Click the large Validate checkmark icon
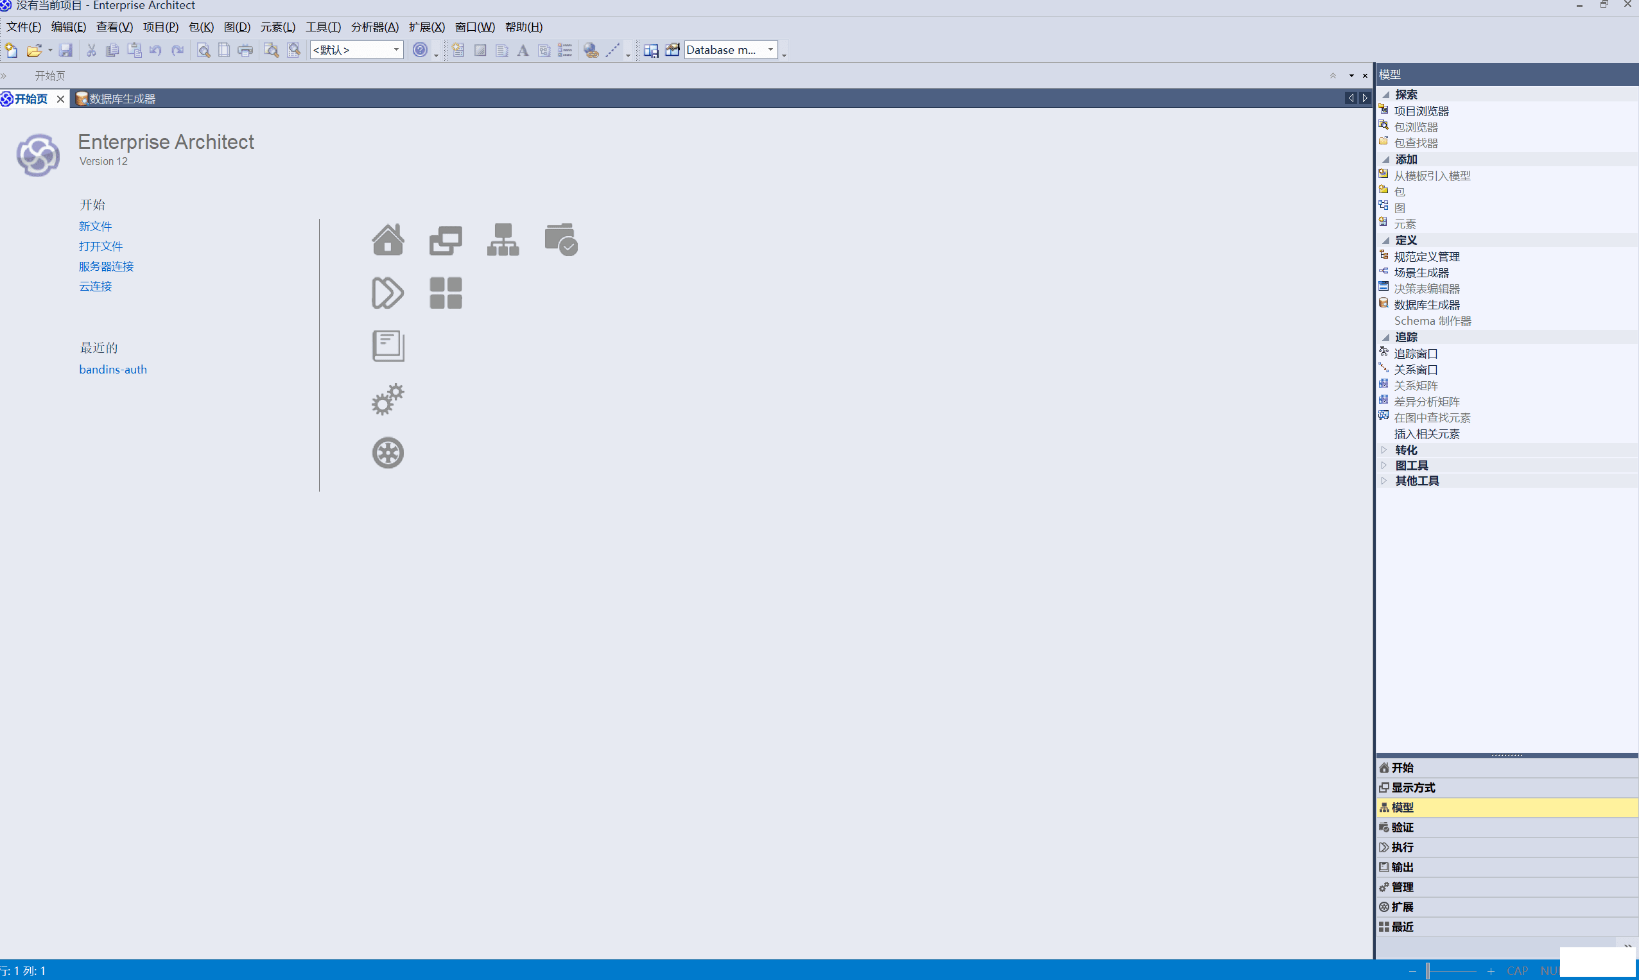 pos(561,239)
